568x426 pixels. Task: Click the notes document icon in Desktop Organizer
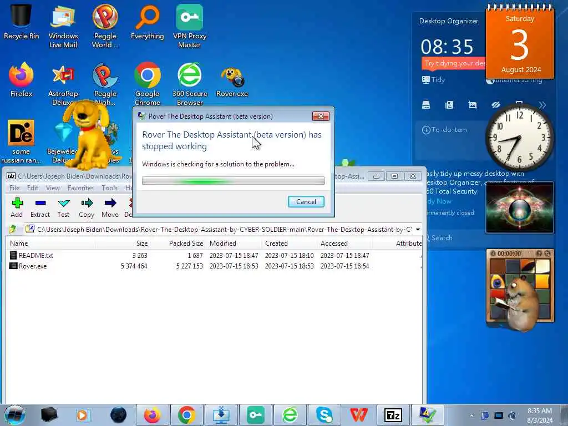(449, 105)
